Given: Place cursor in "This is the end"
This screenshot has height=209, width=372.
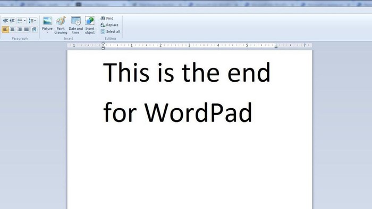Looking at the screenshot, I should (187, 72).
